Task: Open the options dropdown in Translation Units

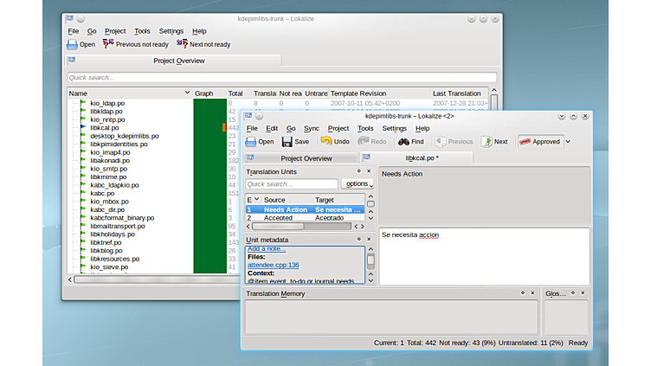Action: pyautogui.click(x=358, y=184)
